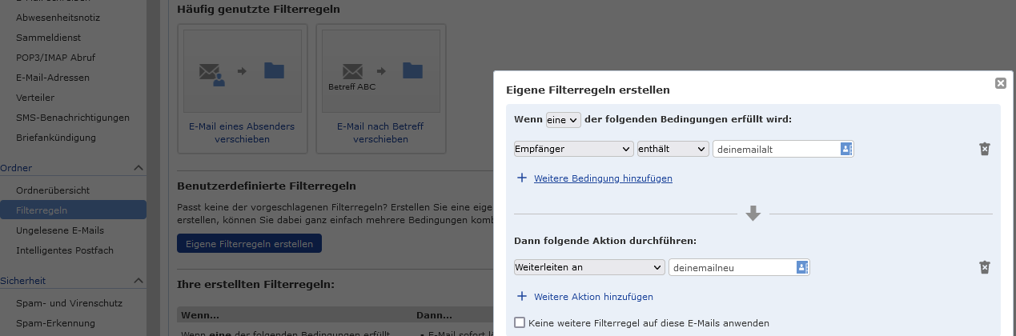Close the Eigene Filterregeln erstellen dialog
Viewport: 1016px width, 336px height.
tap(1000, 83)
